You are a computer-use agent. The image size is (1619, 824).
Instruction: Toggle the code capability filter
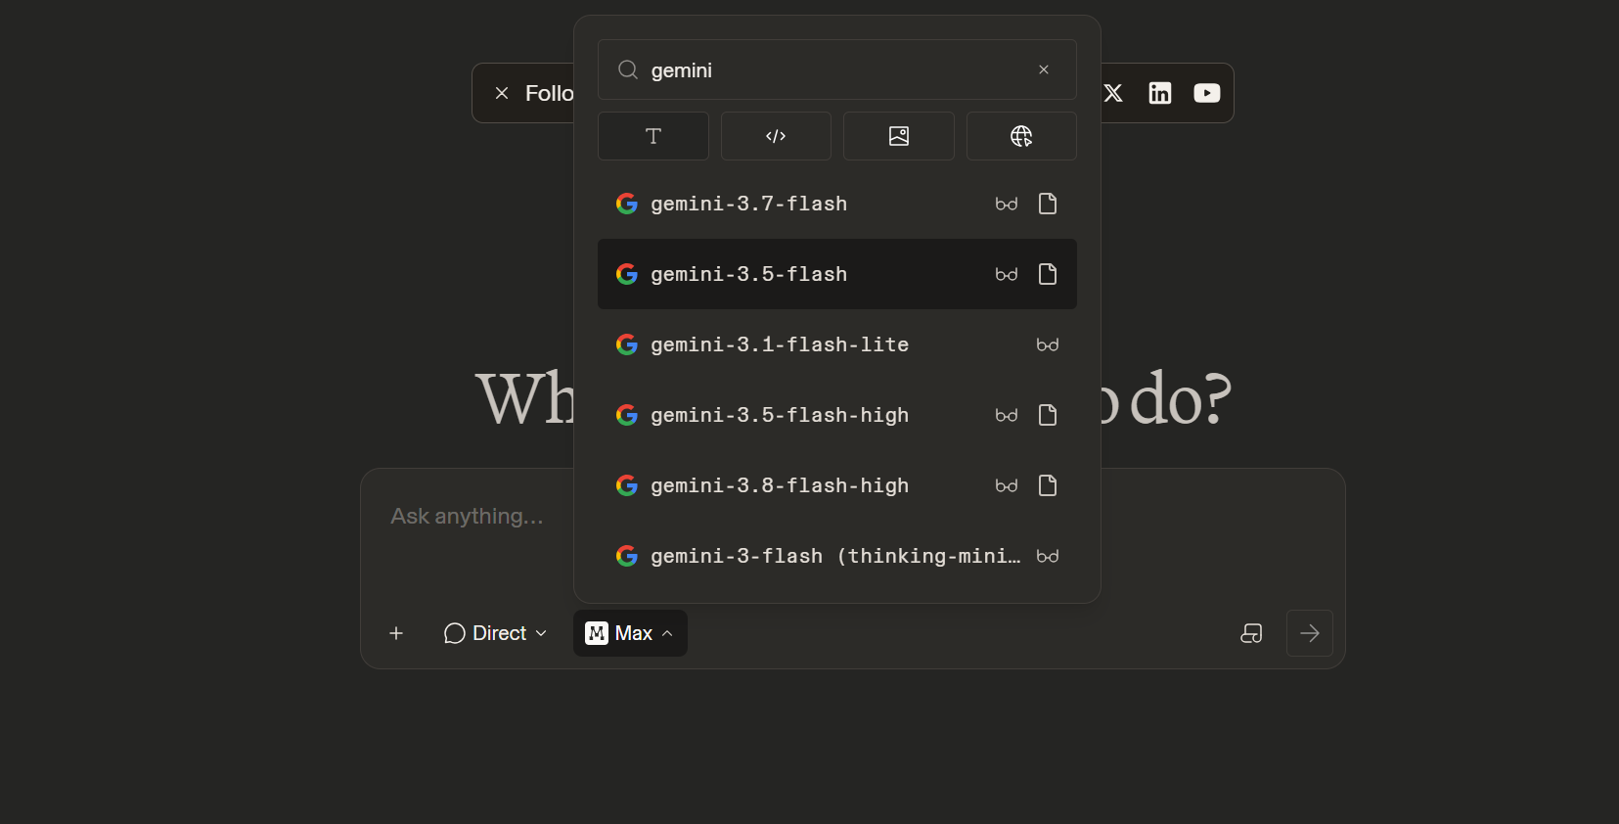point(776,136)
